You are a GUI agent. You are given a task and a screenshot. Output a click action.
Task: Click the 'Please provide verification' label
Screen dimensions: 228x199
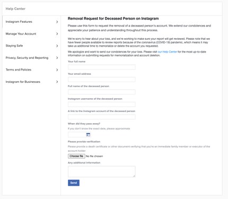(84, 142)
